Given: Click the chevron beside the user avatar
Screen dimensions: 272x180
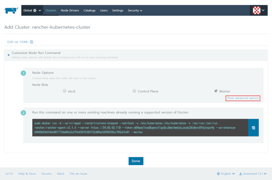Looking at the screenshot, I should [263, 10].
